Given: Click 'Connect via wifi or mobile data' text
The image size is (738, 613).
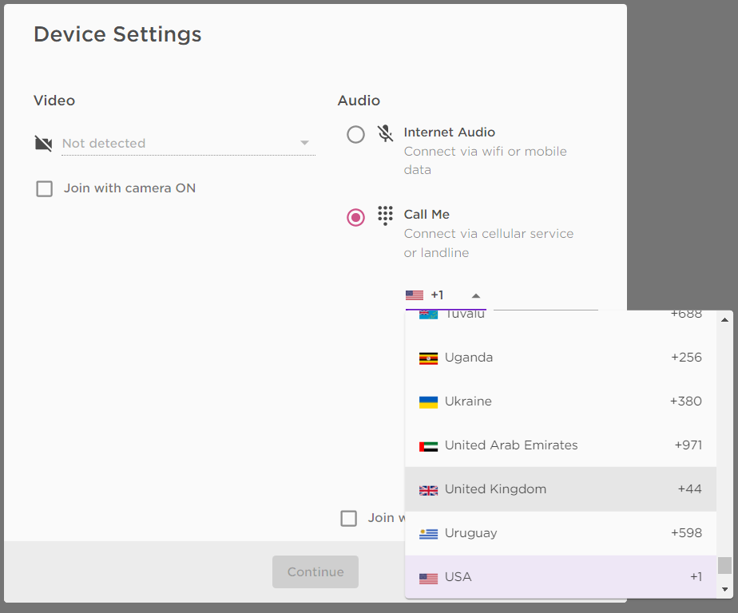Looking at the screenshot, I should click(x=486, y=160).
